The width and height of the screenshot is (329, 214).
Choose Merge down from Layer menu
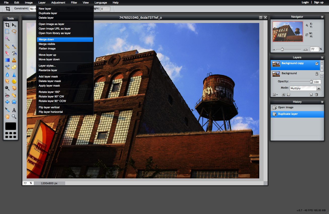[65, 40]
